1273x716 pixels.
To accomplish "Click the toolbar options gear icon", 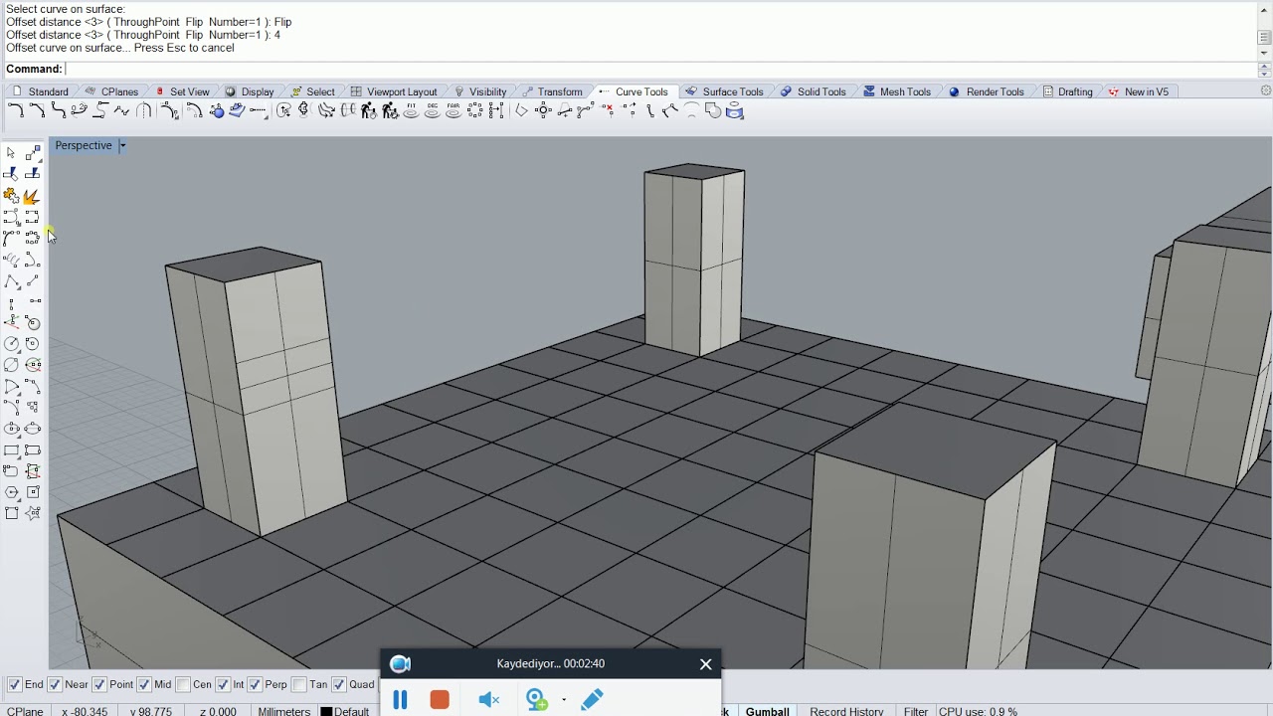I will pos(1266,90).
